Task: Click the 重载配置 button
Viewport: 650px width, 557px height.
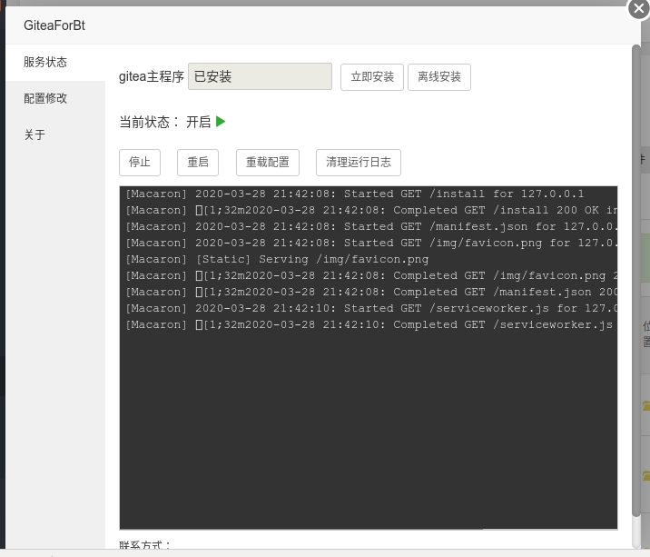Action: click(x=268, y=163)
